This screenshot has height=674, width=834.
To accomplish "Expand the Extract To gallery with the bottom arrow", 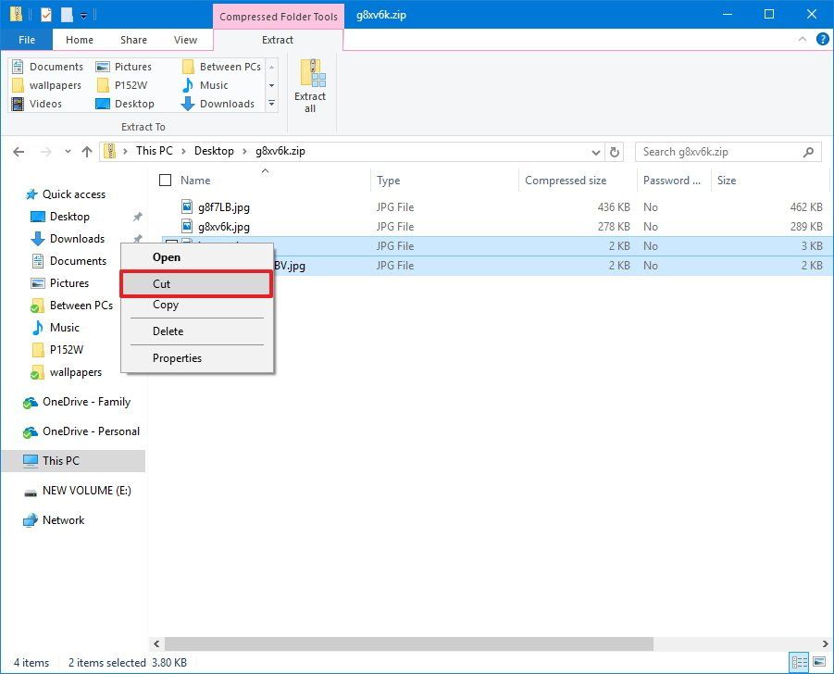I will point(271,104).
